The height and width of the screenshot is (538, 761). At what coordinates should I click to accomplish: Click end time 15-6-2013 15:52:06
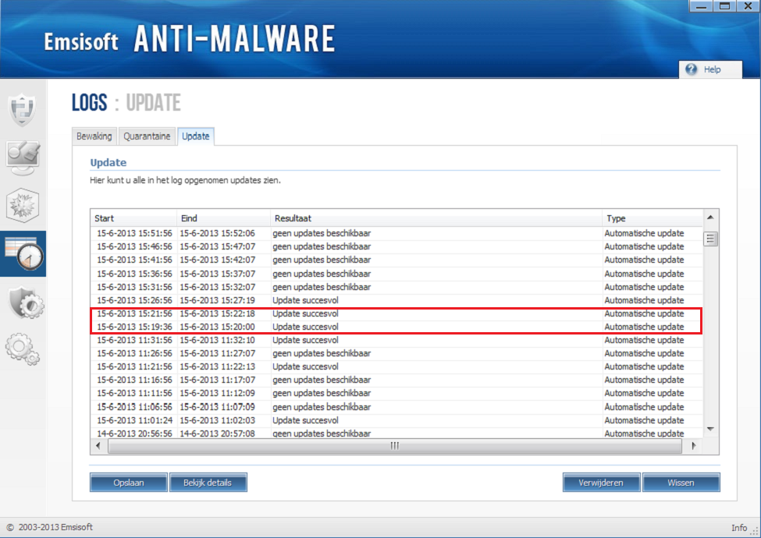(x=218, y=233)
